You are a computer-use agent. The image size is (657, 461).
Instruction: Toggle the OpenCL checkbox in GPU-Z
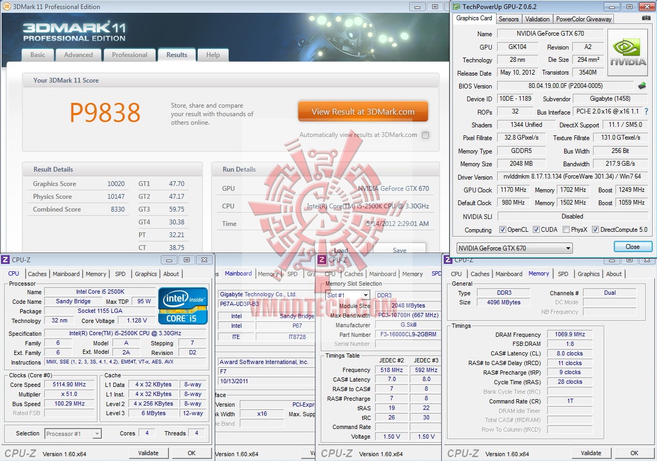click(502, 230)
